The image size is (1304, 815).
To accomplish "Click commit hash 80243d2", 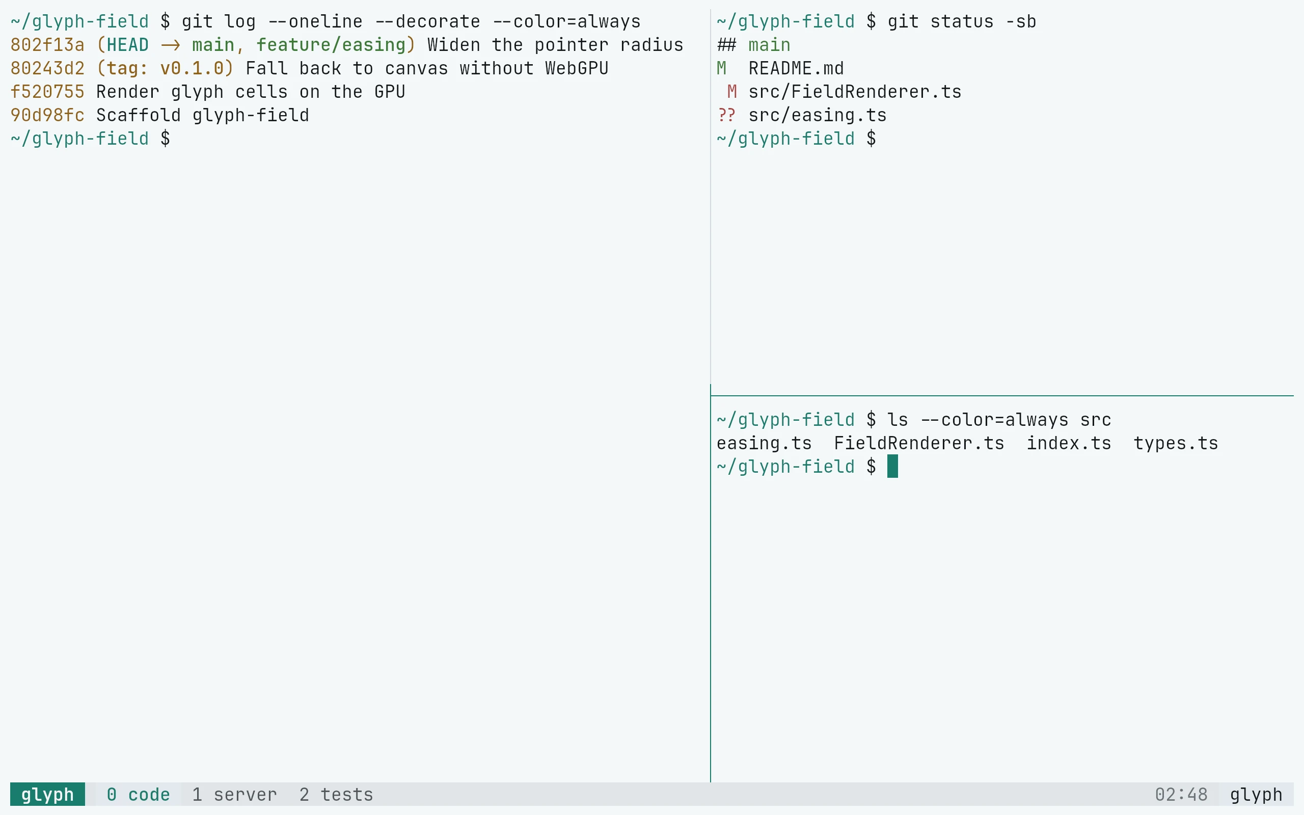I will [47, 68].
